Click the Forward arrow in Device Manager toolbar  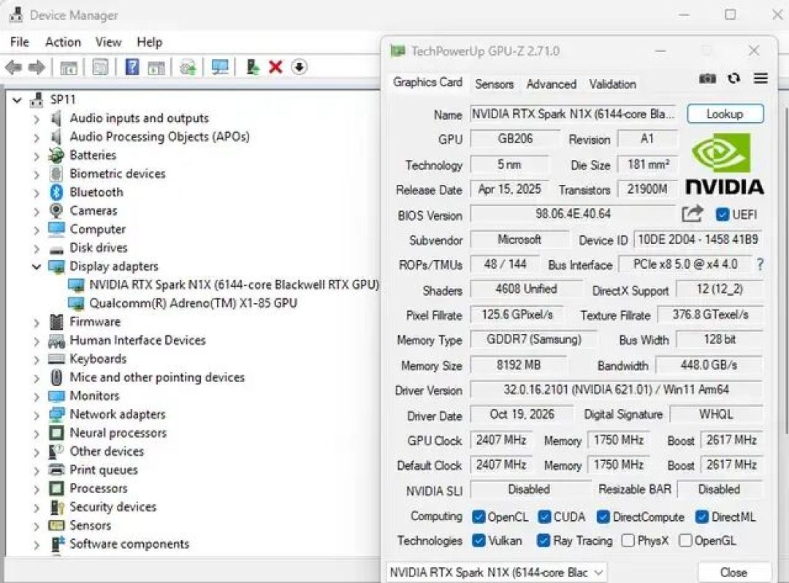pyautogui.click(x=37, y=67)
